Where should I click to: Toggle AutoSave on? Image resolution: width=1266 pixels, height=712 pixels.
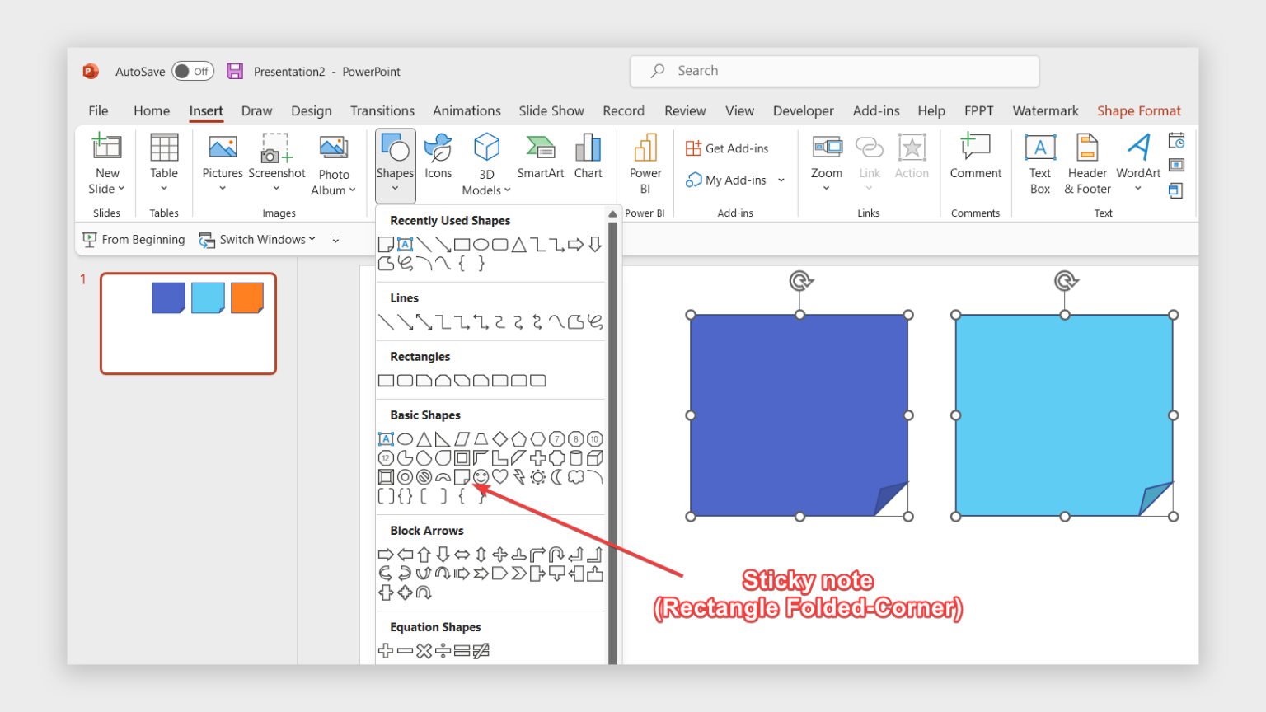(193, 71)
